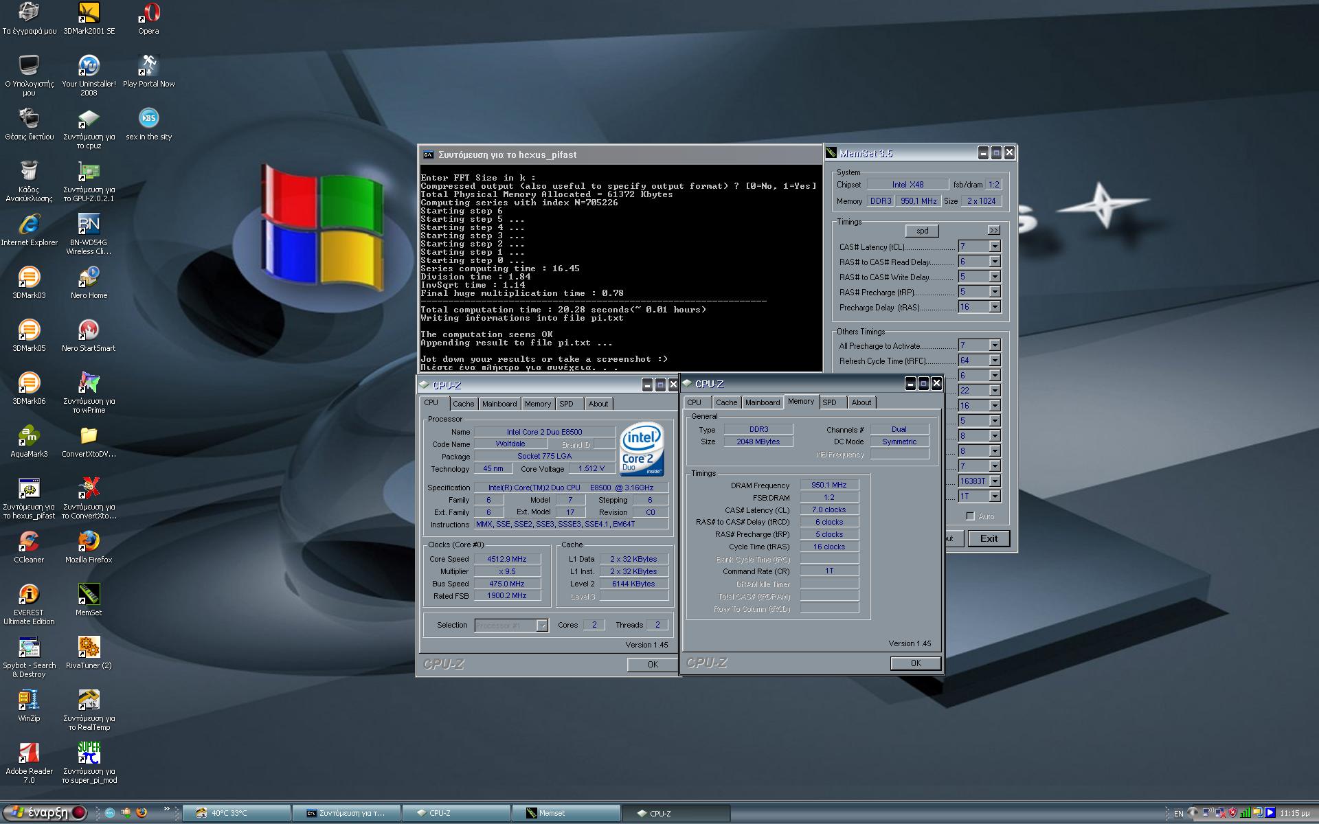
Task: Expand the 1T command rate dropdown in MemSet
Action: [x=994, y=496]
